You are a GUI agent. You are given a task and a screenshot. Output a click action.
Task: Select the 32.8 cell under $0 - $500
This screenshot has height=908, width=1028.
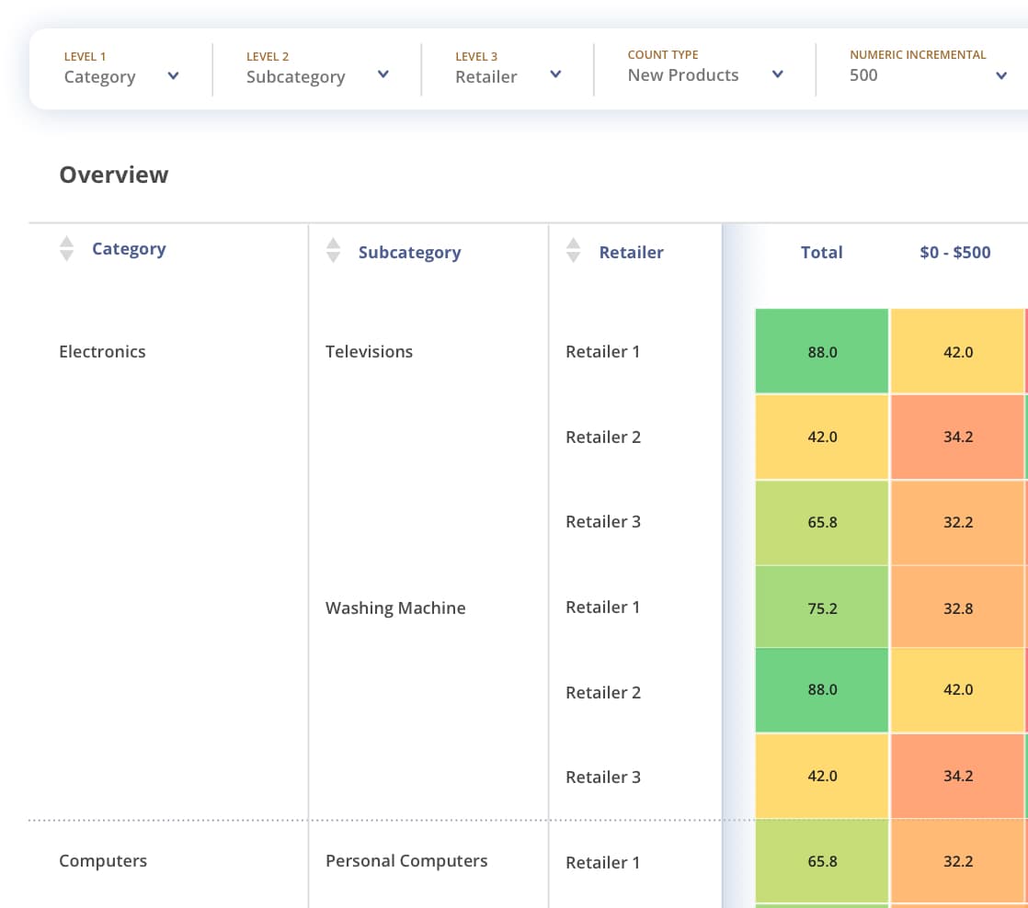957,608
